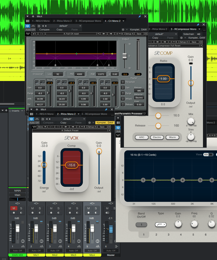The image size is (217, 260).
Task: Pin the C4 plugin window
Action: tap(139, 16)
